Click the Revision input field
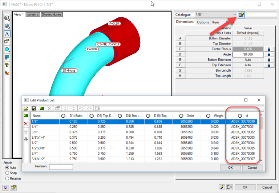 (61, 167)
